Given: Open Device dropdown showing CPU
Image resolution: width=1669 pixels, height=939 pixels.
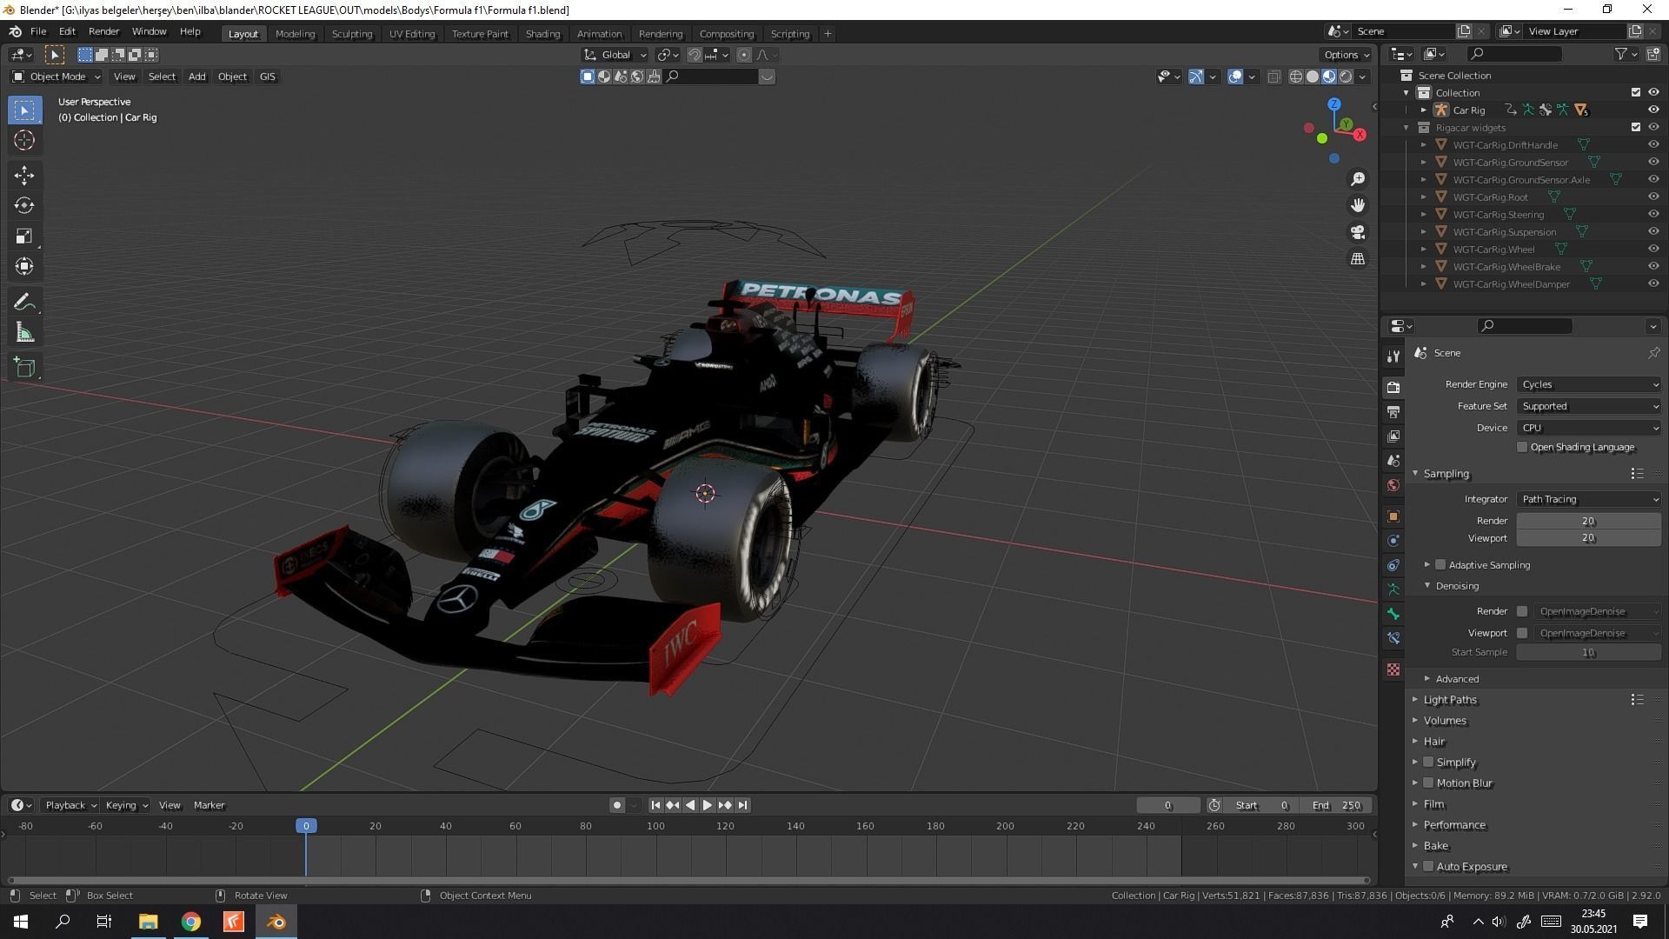Looking at the screenshot, I should [1589, 428].
